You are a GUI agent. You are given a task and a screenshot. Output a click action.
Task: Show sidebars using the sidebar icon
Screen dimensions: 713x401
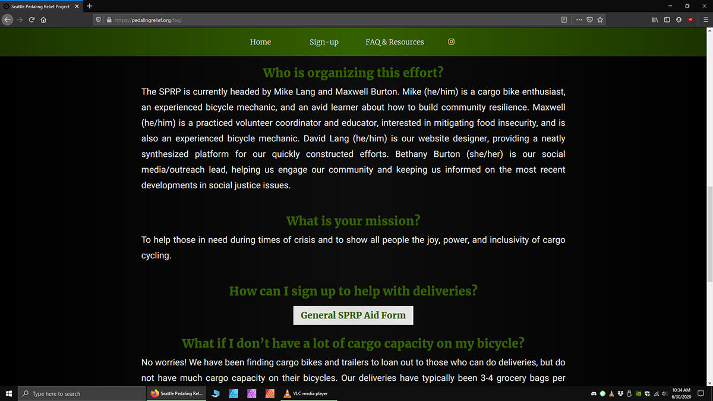click(667, 20)
